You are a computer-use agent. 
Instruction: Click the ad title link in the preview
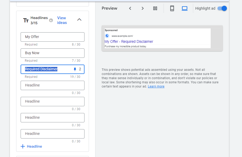129,41
